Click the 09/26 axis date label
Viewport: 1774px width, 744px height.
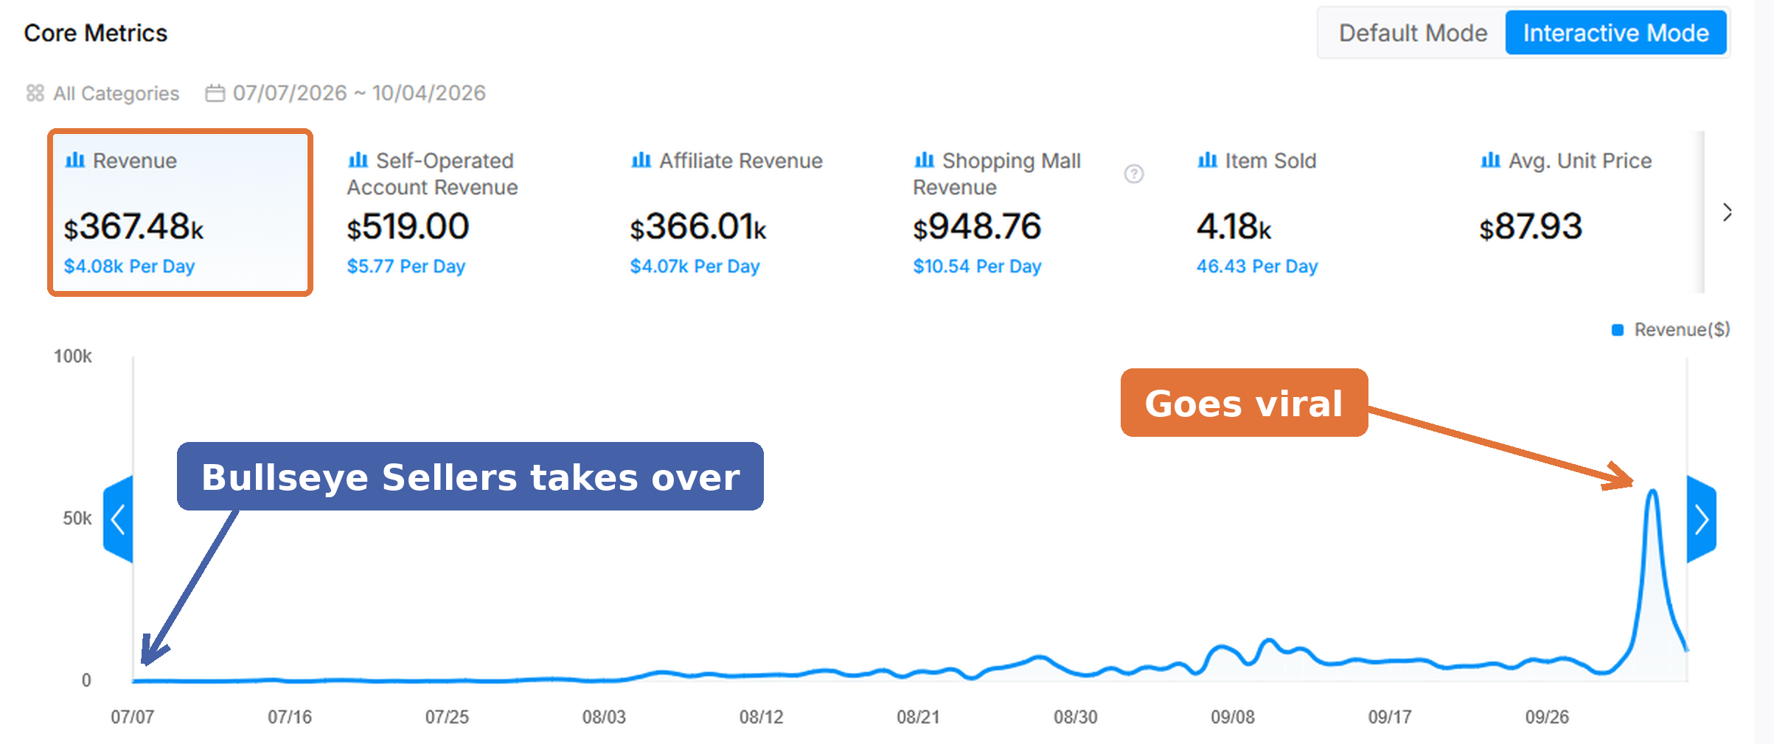1547,717
